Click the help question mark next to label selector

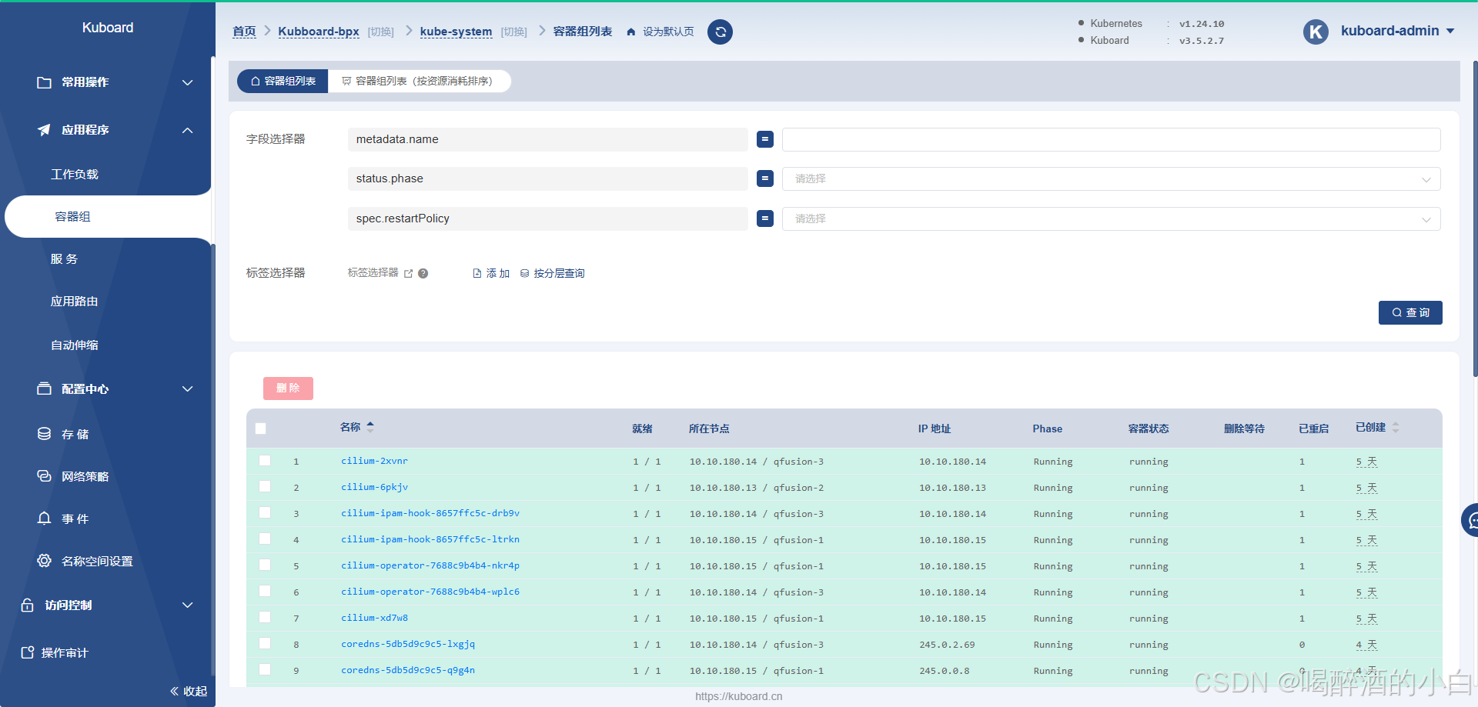coord(423,273)
